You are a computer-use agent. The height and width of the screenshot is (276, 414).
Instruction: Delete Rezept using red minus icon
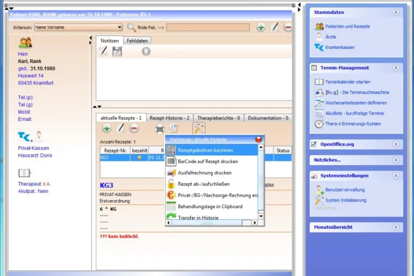pos(134,129)
